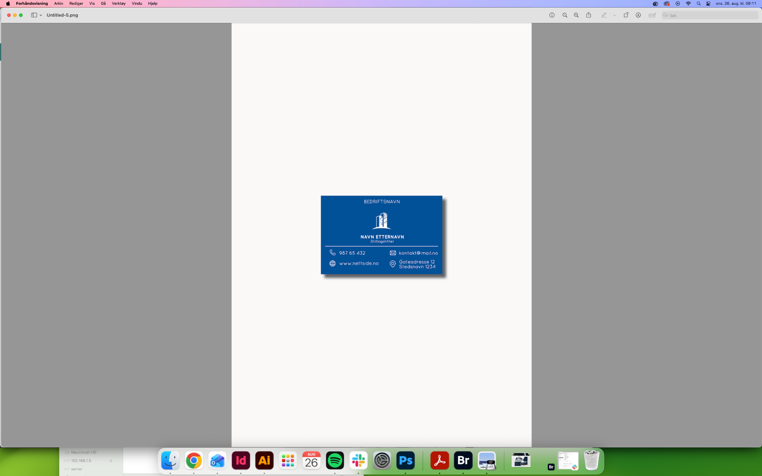
Task: Open the Rediger menu
Action: 76,4
